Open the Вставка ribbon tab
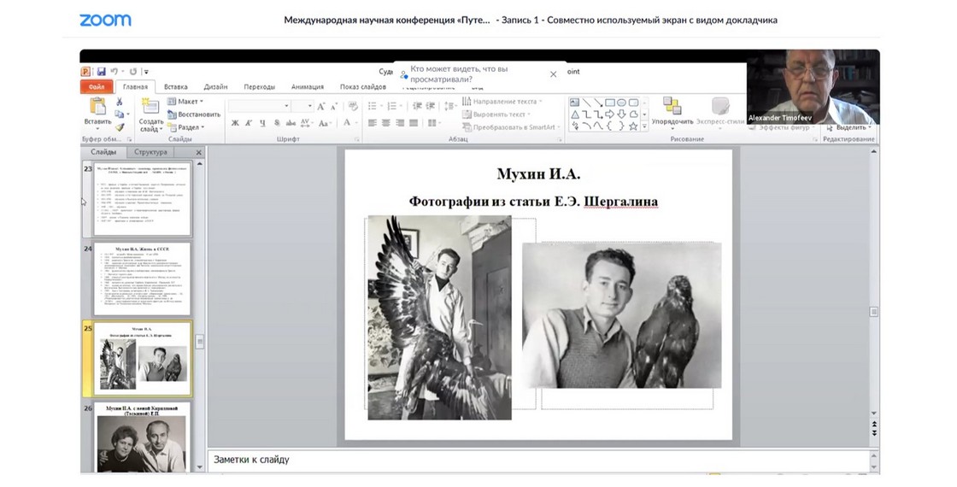The image size is (957, 487). coord(176,86)
